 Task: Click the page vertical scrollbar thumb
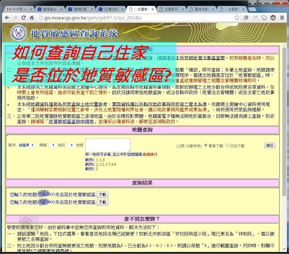284,122
